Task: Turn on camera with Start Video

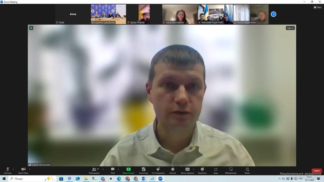Action: coord(23,171)
